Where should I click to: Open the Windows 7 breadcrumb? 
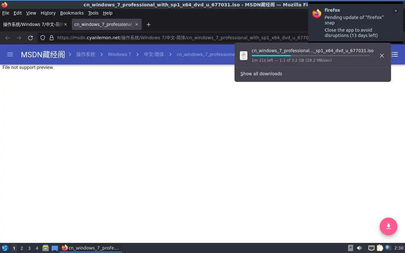[x=119, y=54]
